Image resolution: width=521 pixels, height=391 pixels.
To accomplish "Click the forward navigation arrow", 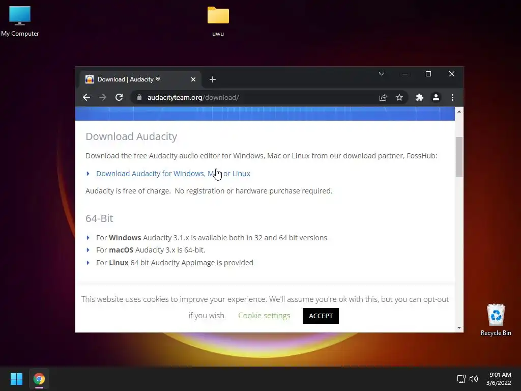I will tap(103, 97).
